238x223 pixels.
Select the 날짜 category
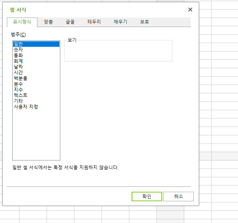click(x=36, y=67)
